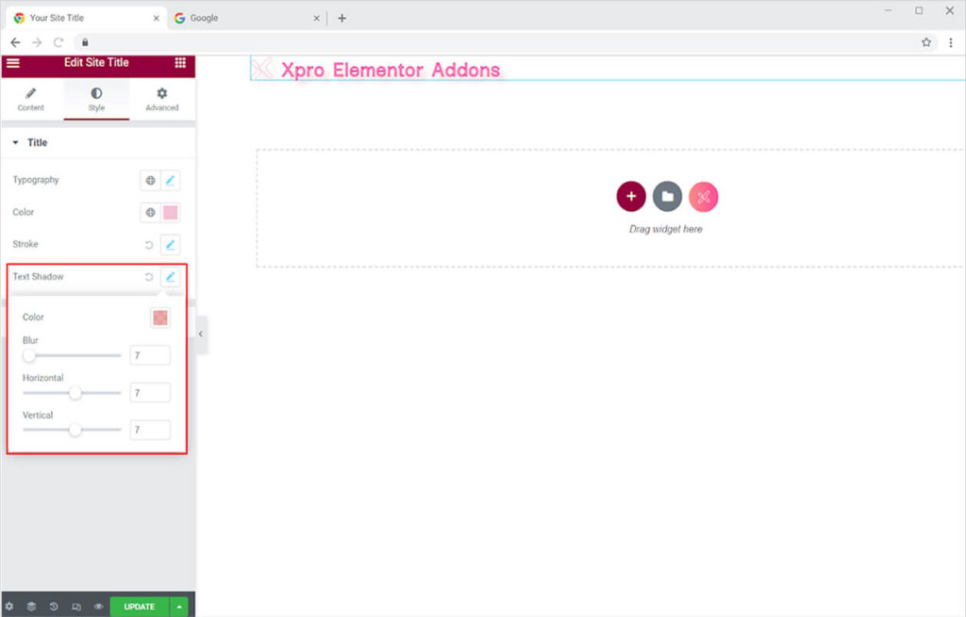Click the add new section plus button

tap(630, 196)
